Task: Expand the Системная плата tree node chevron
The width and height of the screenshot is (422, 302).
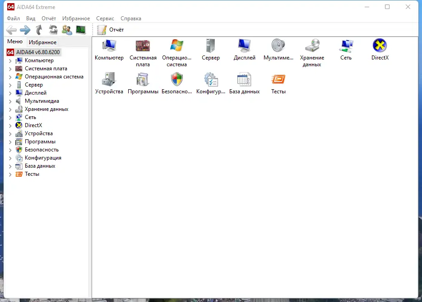Action: 10,69
